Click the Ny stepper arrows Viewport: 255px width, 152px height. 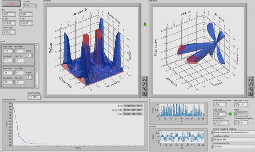tap(21, 14)
